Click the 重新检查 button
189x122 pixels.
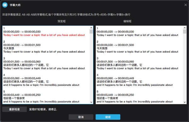click(x=14, y=109)
